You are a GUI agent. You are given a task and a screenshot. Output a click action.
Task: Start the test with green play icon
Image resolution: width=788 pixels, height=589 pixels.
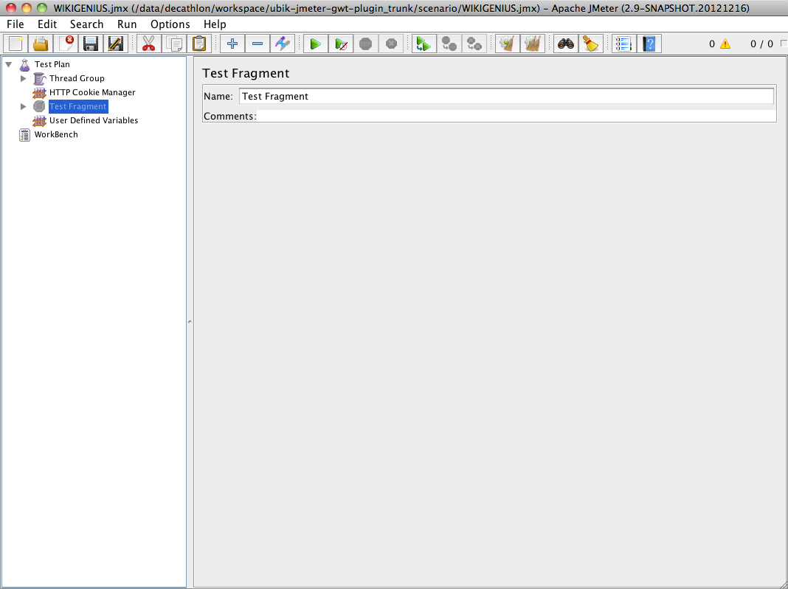(315, 44)
